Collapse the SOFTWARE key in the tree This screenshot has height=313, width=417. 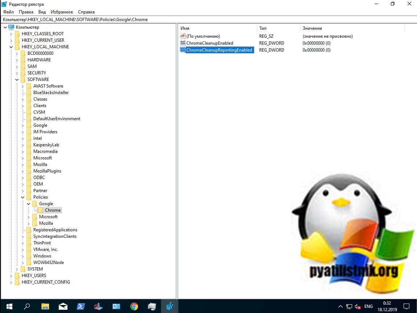tap(17, 80)
